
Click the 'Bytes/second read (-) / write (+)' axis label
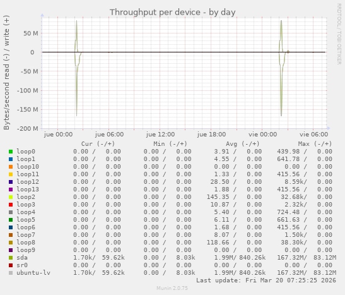click(x=6, y=73)
